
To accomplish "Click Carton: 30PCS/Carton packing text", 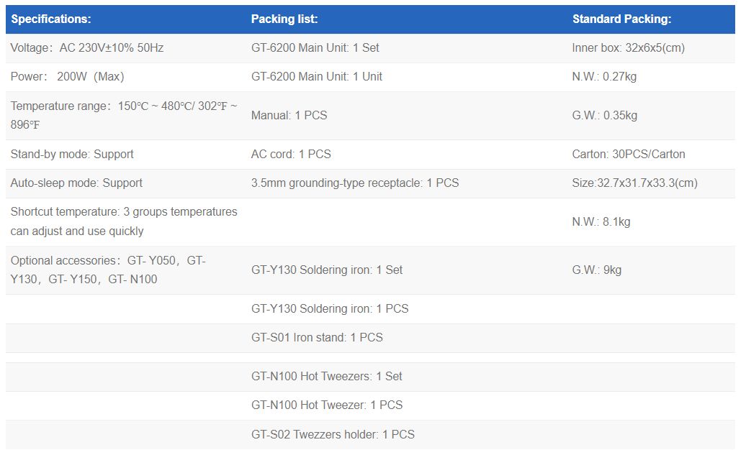I will [x=628, y=155].
